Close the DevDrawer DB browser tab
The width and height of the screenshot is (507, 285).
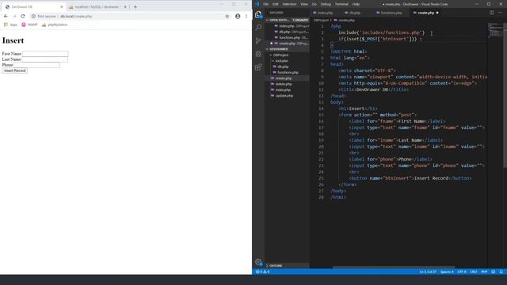62,7
